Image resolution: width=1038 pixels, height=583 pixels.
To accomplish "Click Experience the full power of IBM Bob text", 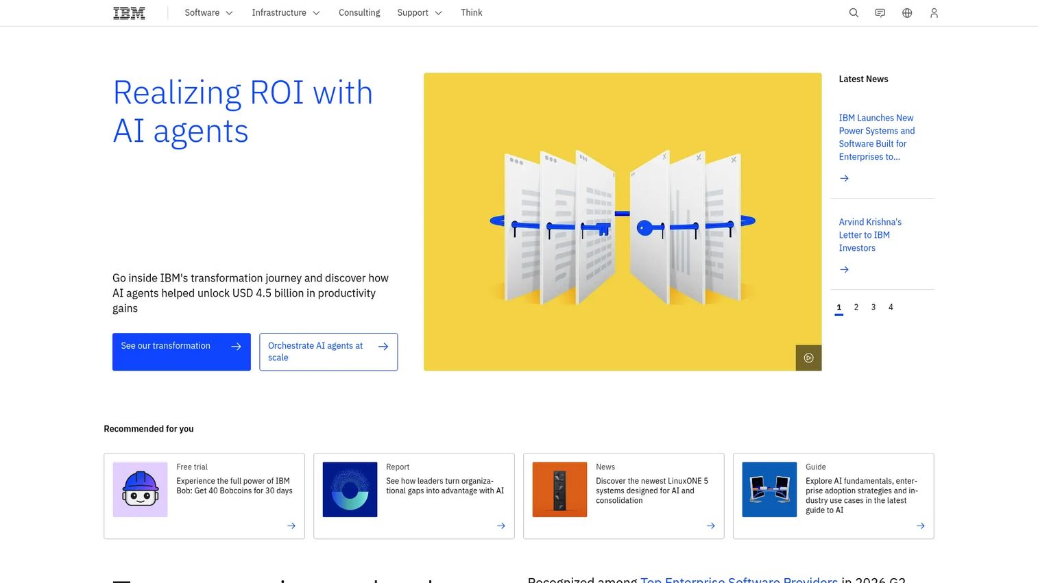I will (x=234, y=486).
